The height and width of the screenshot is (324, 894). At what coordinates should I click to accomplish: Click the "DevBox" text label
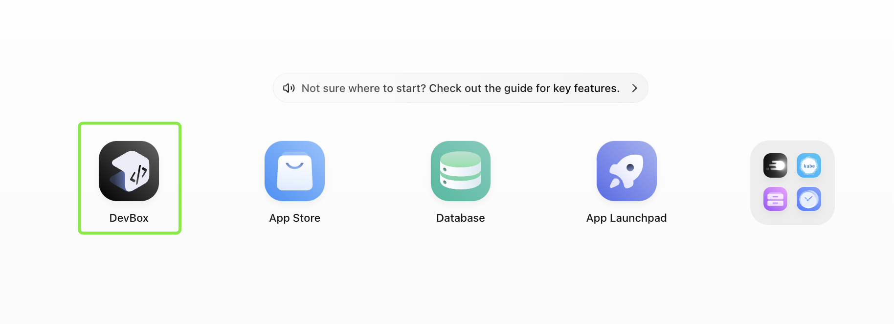click(x=129, y=218)
